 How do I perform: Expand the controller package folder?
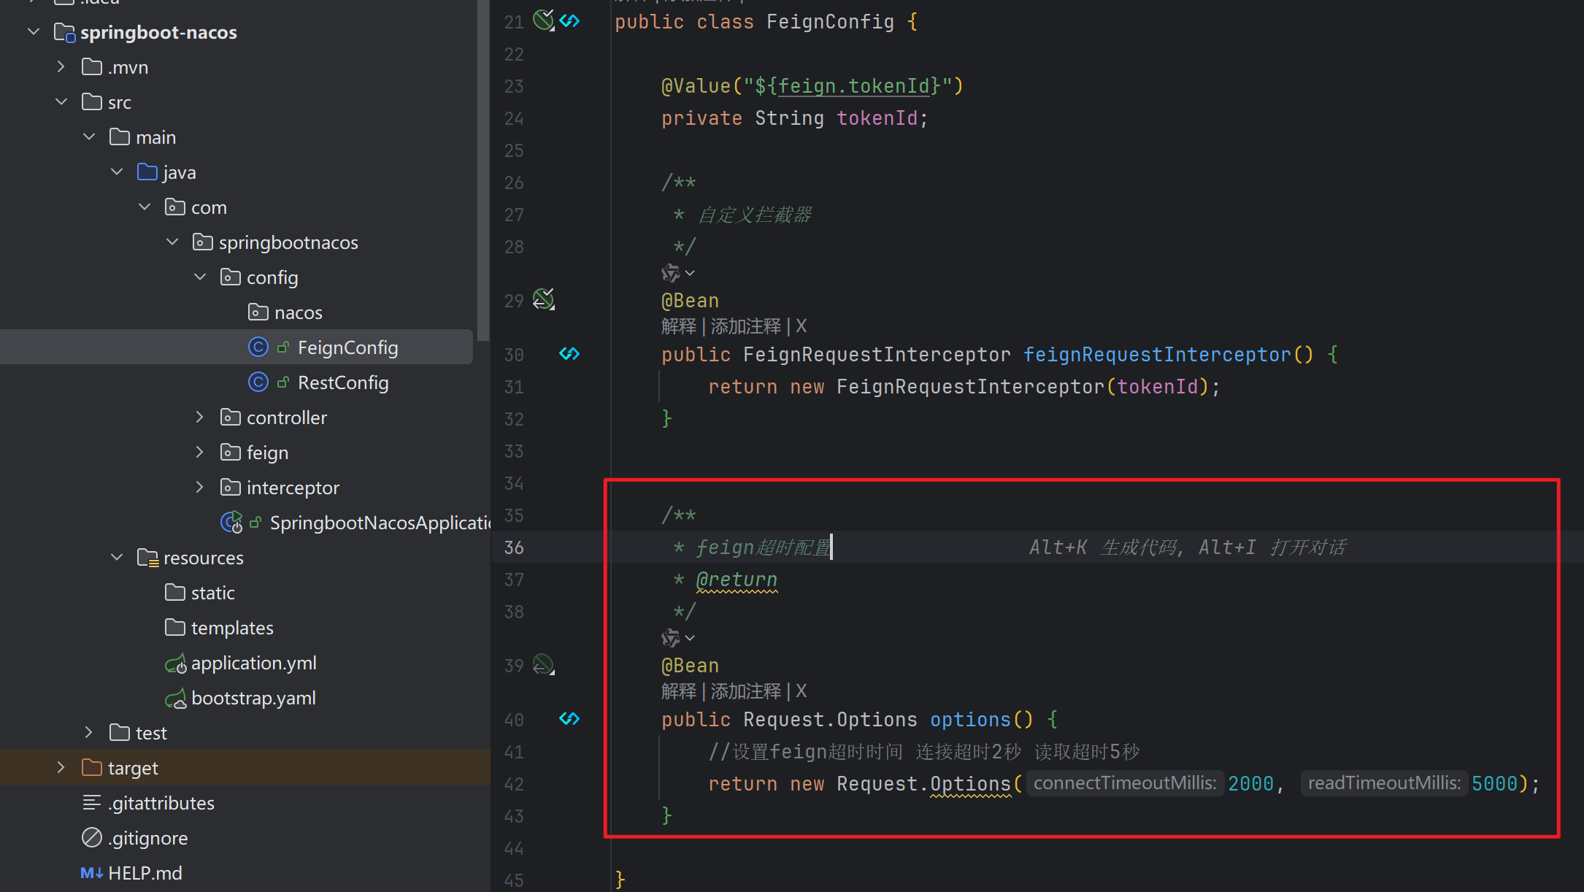(200, 418)
